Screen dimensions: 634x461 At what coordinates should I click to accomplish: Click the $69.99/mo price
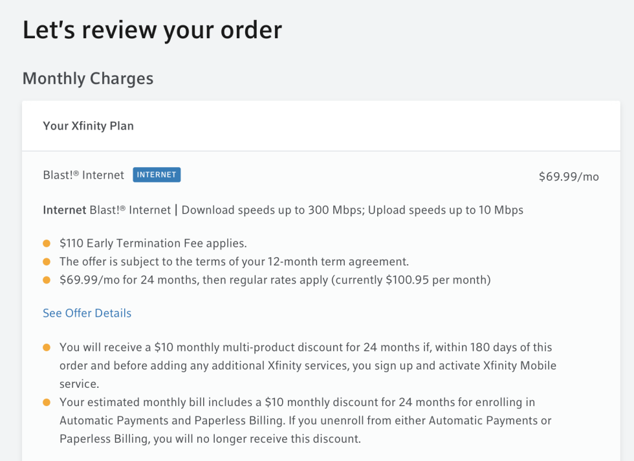coord(569,177)
